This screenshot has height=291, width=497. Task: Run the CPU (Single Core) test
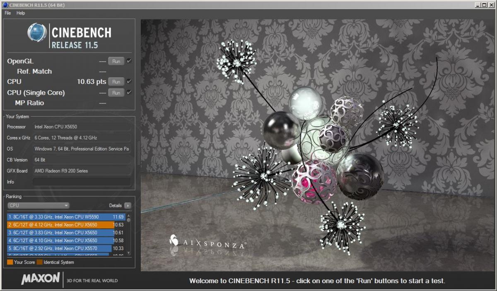[x=116, y=93]
